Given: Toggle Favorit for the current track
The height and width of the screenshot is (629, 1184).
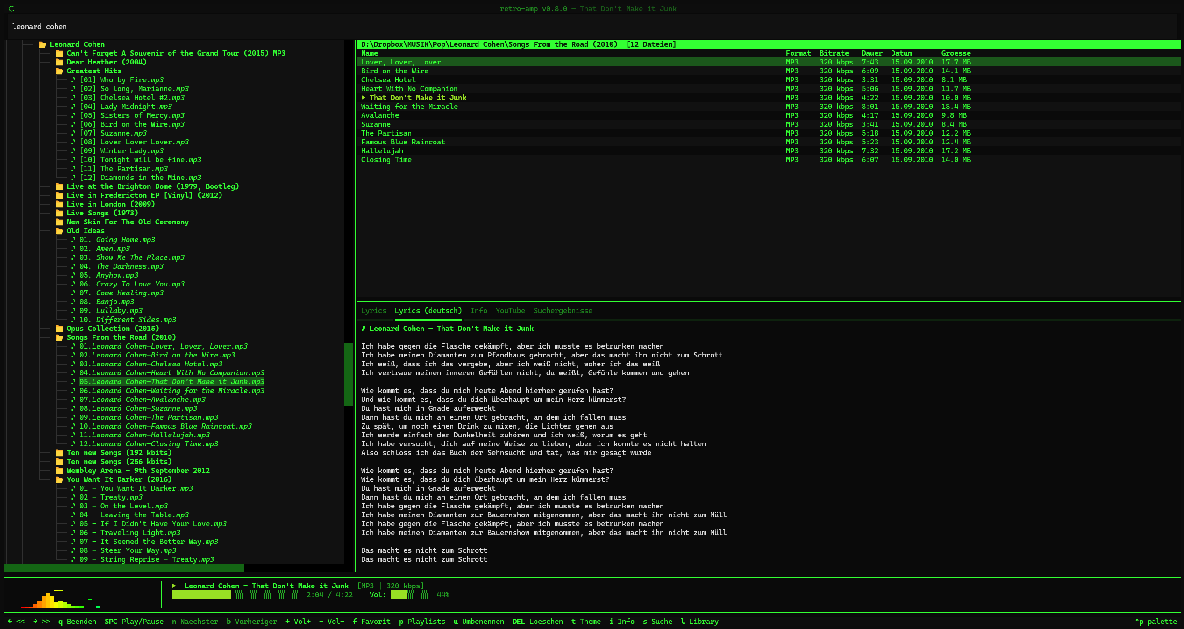Looking at the screenshot, I should coord(371,622).
